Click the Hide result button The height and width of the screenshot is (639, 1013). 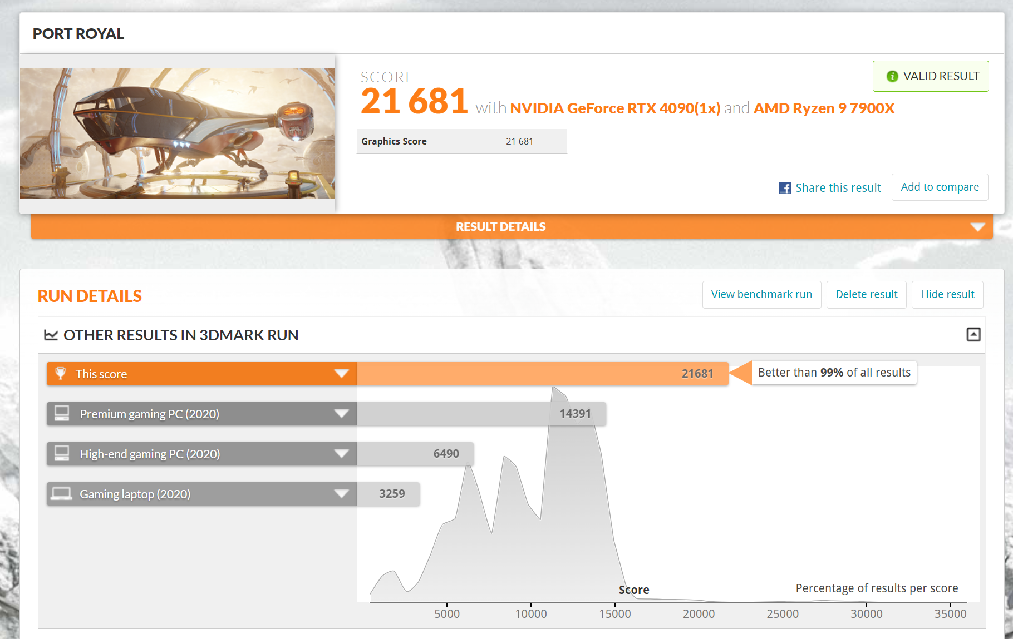click(x=947, y=294)
